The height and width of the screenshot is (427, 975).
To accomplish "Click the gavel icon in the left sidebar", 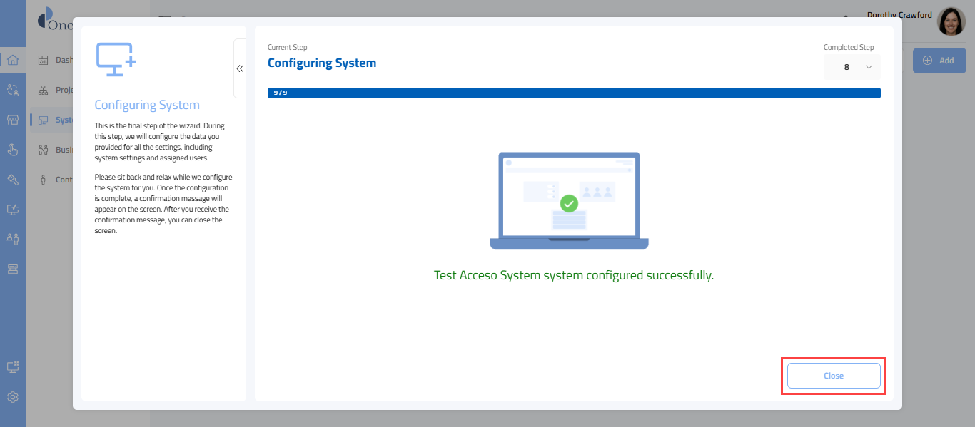I will [x=13, y=180].
